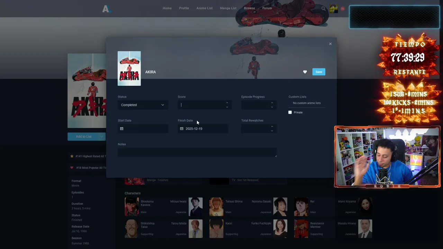This screenshot has height=249, width=443.
Task: Close the list editor dialog
Action: [x=330, y=44]
